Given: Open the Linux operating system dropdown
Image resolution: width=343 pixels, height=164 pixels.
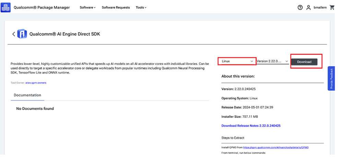Looking at the screenshot, I should pyautogui.click(x=237, y=61).
